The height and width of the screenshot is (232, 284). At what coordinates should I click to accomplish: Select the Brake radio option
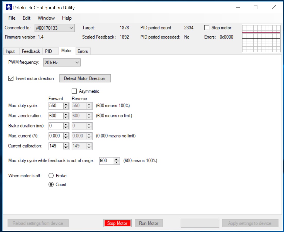(x=51, y=175)
